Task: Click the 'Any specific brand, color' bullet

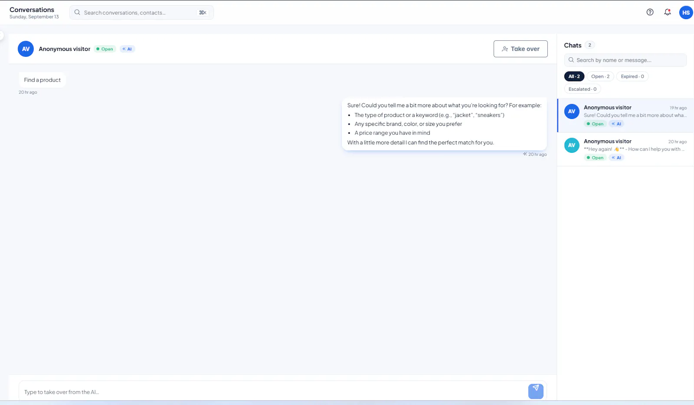Action: coord(408,124)
